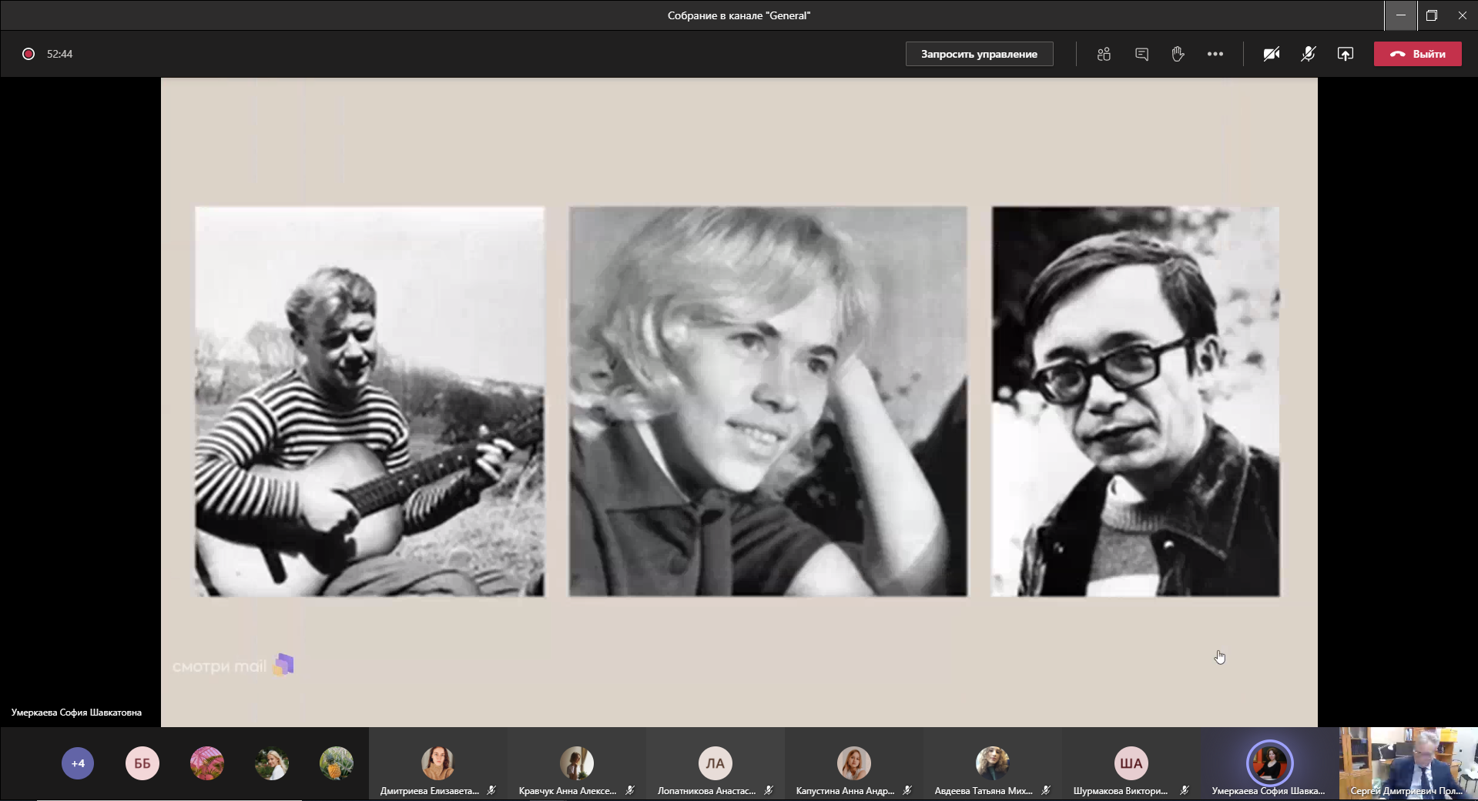Raise your hand in the meeting
1478x801 pixels.
tap(1178, 54)
